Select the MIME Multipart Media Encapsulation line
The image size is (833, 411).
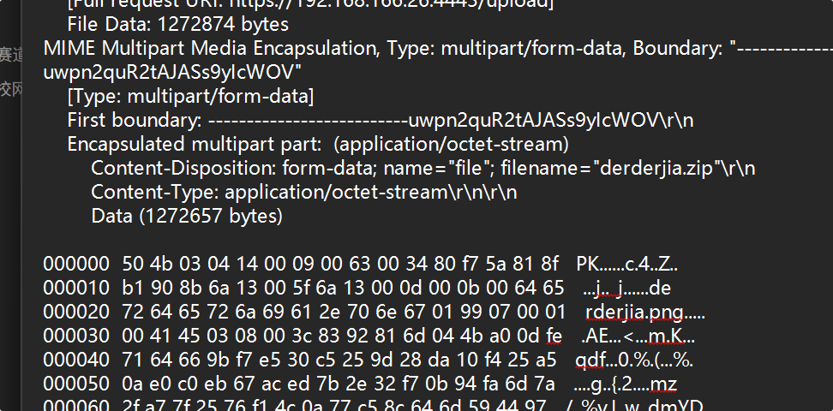coord(438,48)
